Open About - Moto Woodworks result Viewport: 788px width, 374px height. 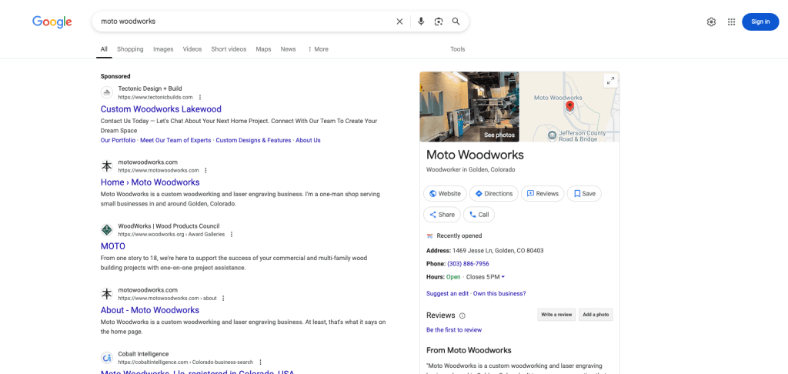click(x=150, y=310)
